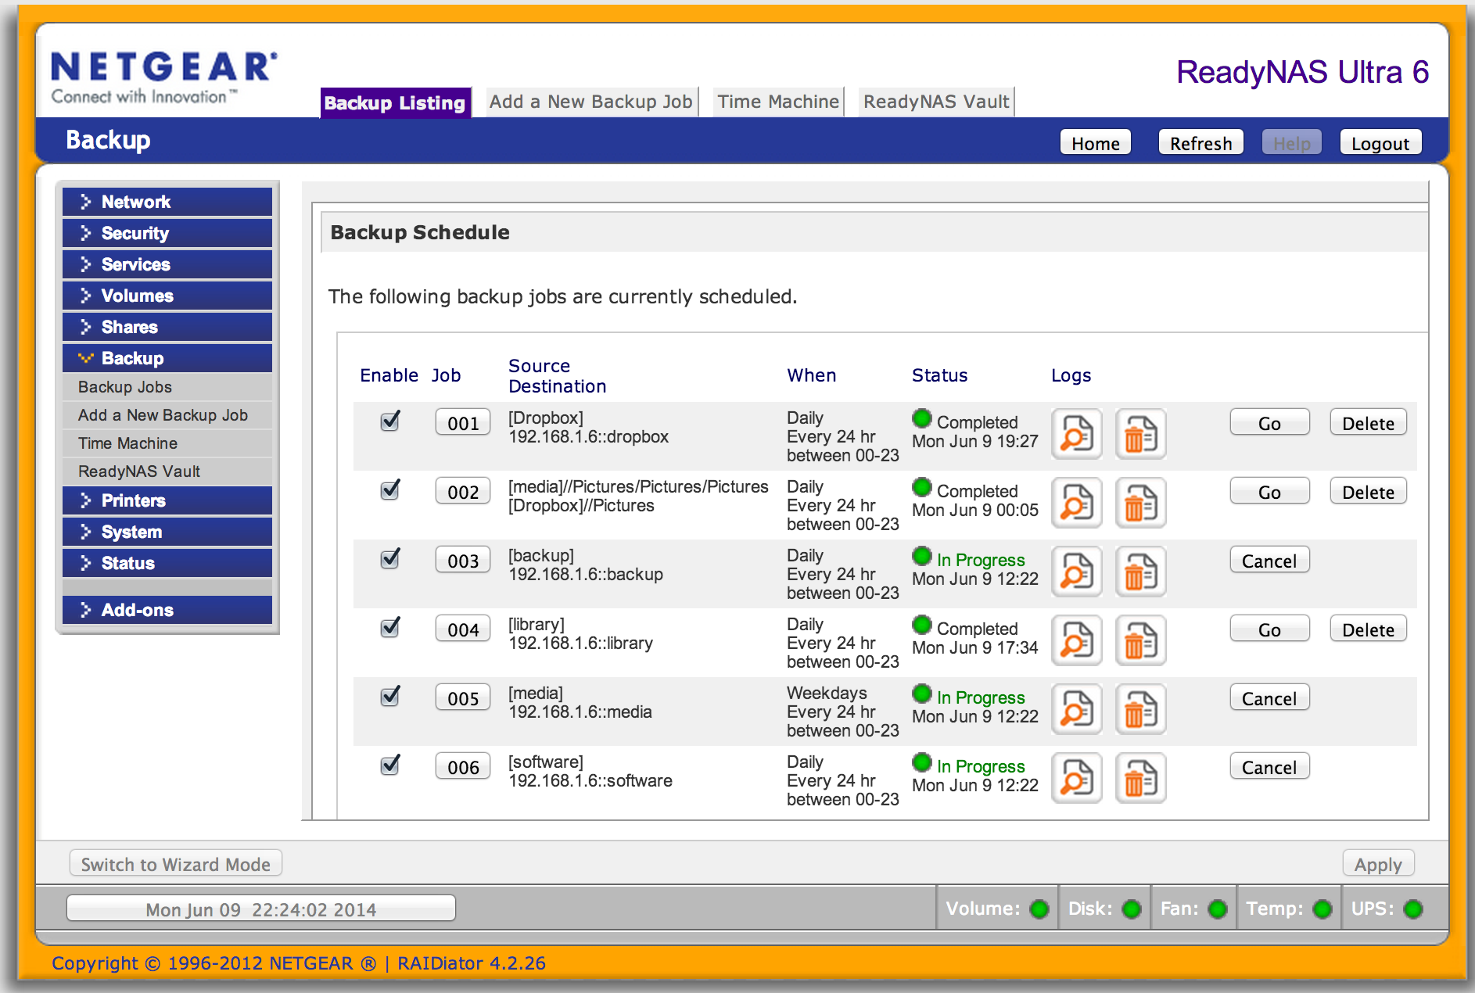Switch to the Time Machine tab
This screenshot has width=1475, height=993.
[777, 102]
